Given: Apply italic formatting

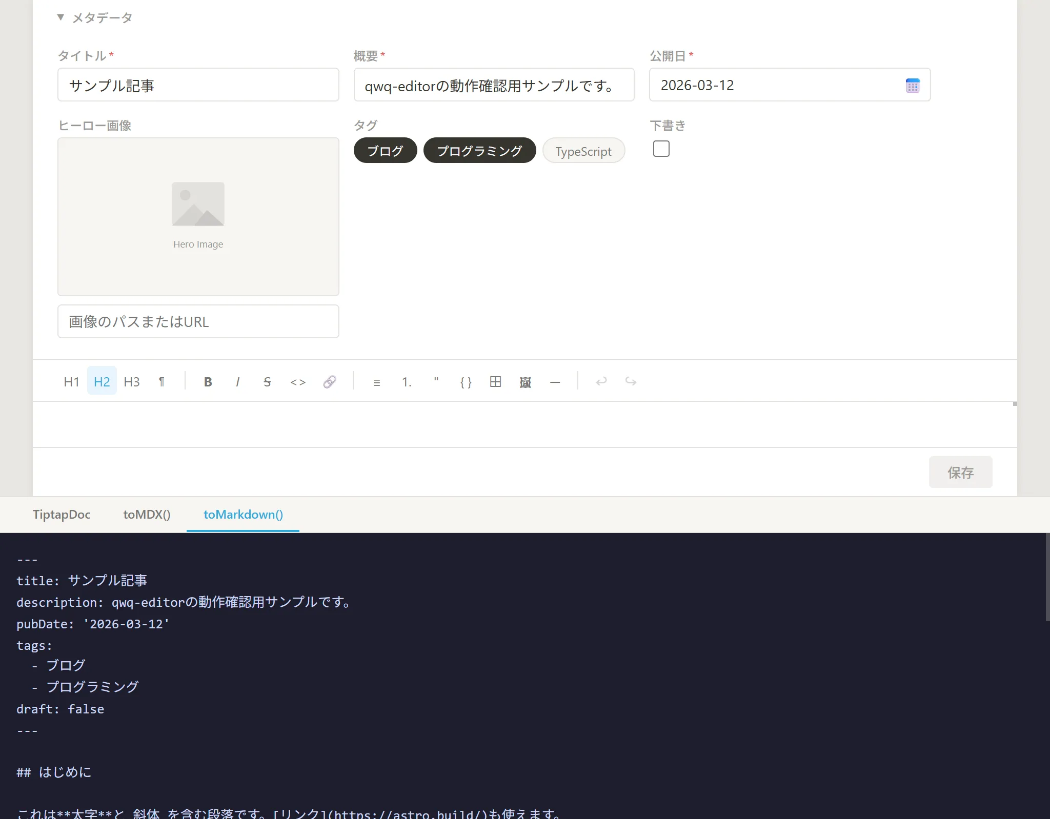Looking at the screenshot, I should [237, 381].
